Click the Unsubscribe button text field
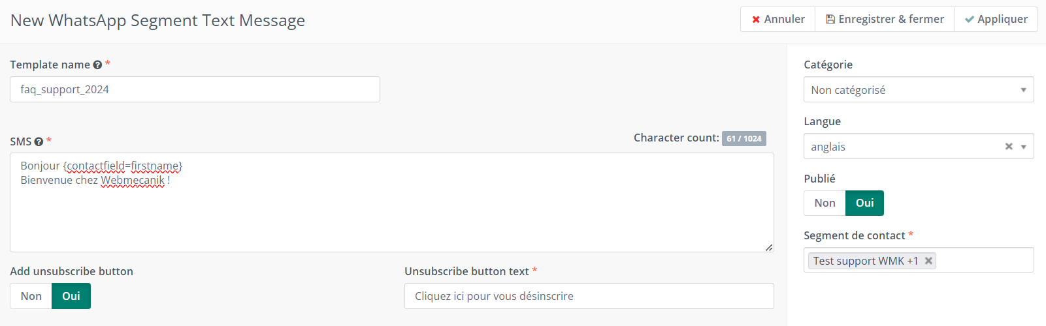Image resolution: width=1046 pixels, height=326 pixels. coord(589,296)
